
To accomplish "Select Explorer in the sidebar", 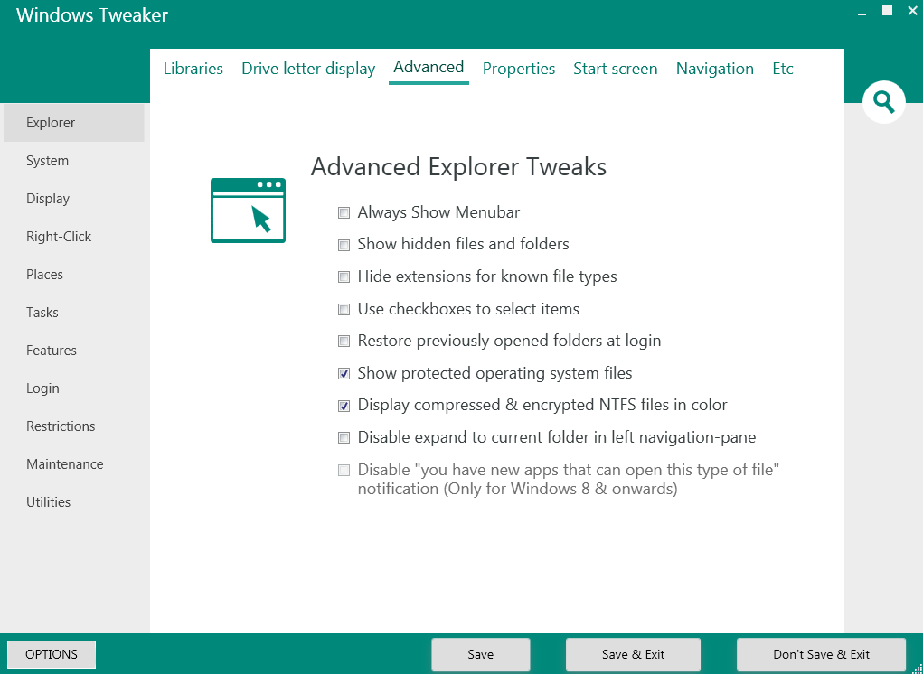I will (x=73, y=122).
